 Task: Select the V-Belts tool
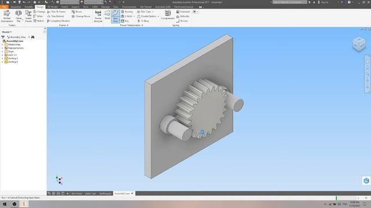tap(126, 16)
